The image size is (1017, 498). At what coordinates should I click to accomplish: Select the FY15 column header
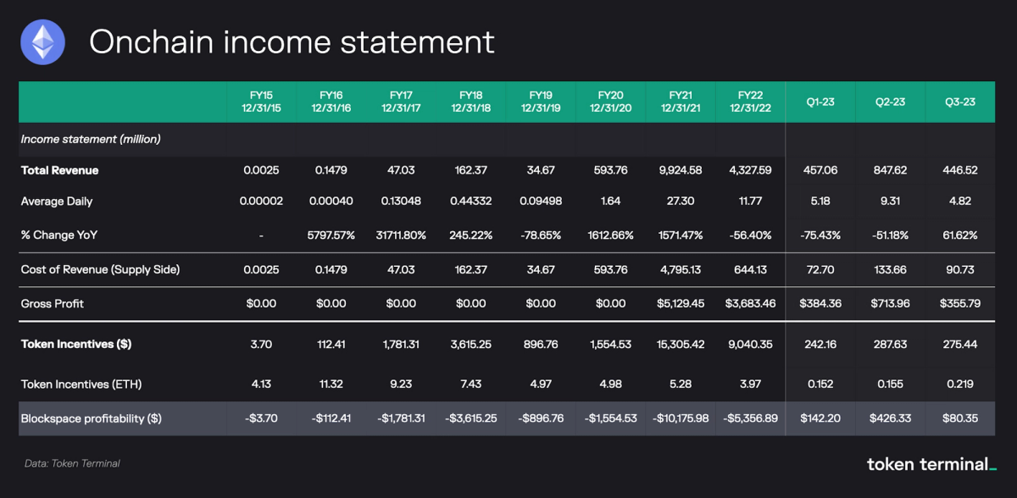[x=261, y=102]
